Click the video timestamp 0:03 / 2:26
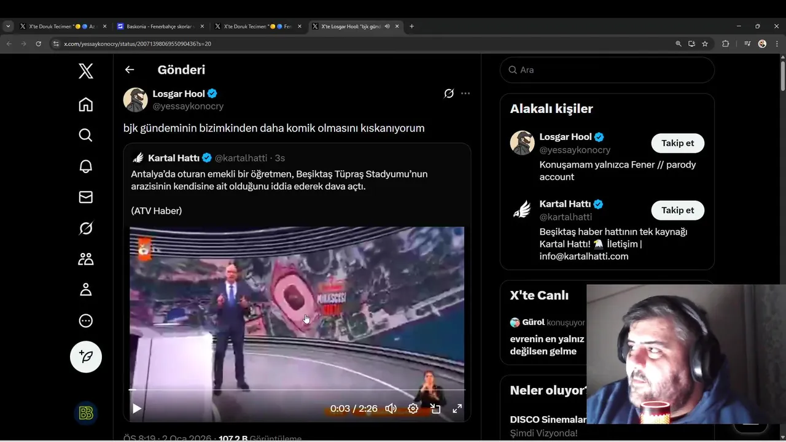The height and width of the screenshot is (442, 786). tap(354, 408)
